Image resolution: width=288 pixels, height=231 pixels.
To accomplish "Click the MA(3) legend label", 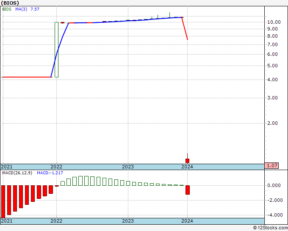I will 21,9.
